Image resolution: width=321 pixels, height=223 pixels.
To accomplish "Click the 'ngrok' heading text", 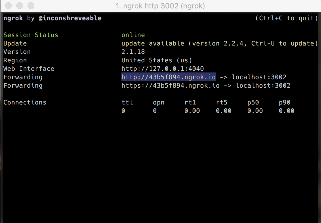I will point(13,19).
